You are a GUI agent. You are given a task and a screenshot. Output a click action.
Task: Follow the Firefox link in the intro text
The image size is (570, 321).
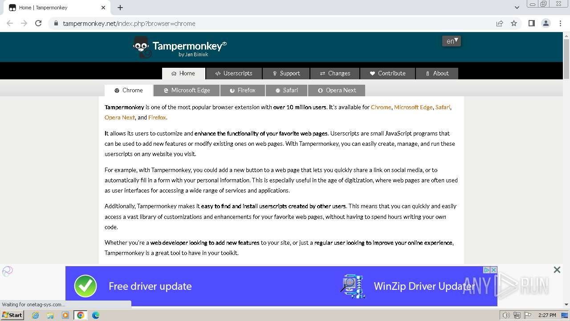(157, 117)
